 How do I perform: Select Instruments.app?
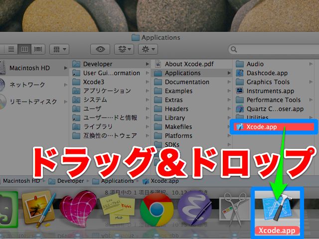tap(274, 91)
